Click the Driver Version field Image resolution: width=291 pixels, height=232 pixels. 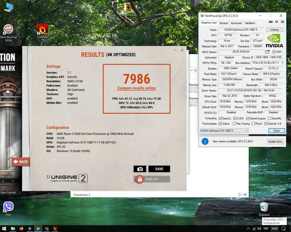(x=250, y=90)
